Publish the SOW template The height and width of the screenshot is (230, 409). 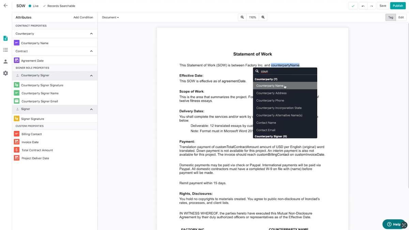(x=398, y=6)
